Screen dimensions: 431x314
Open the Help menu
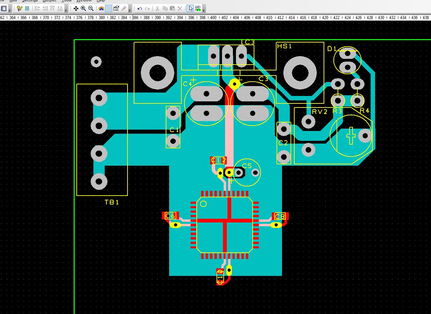(101, 1)
